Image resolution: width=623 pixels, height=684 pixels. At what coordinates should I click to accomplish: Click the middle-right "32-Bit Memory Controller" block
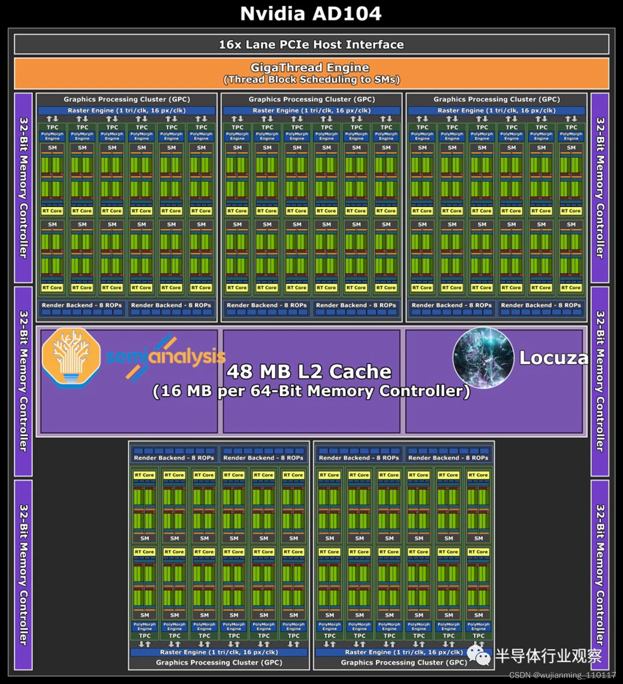pyautogui.click(x=600, y=381)
